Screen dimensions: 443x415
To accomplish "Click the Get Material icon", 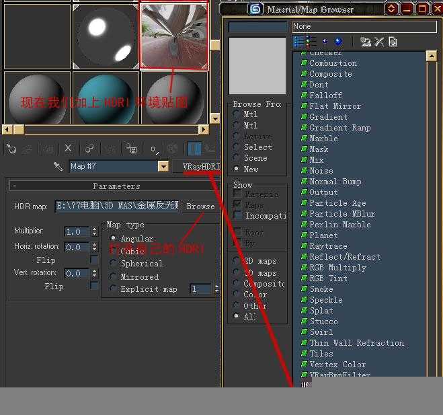I will tap(11, 149).
